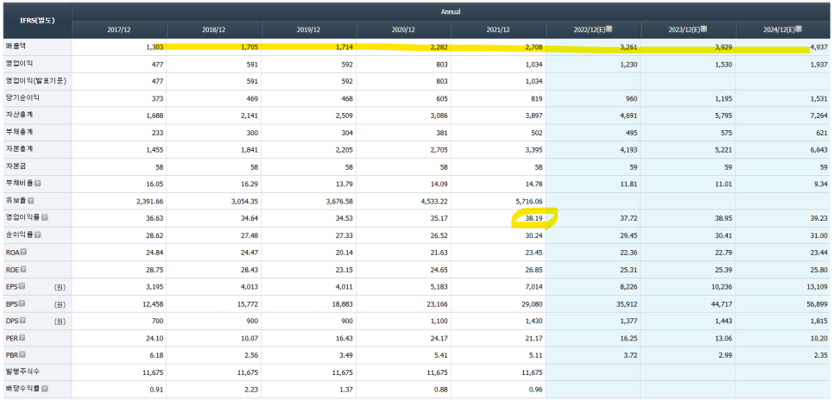Click the help icon next to 순이익률

38,234
